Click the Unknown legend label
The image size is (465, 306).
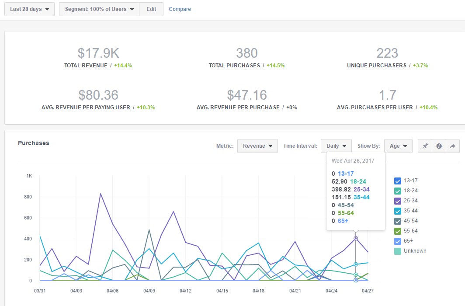click(415, 251)
